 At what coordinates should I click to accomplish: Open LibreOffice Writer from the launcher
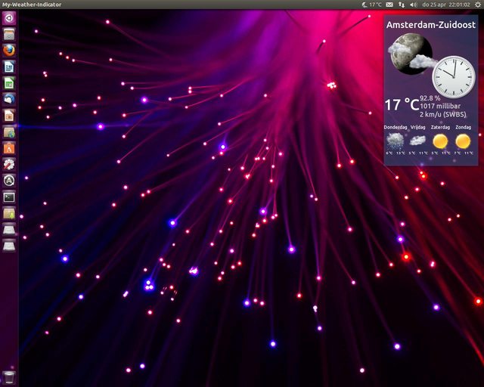[x=9, y=67]
